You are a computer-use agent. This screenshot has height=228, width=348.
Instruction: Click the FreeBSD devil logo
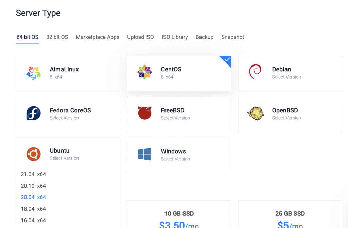click(145, 113)
